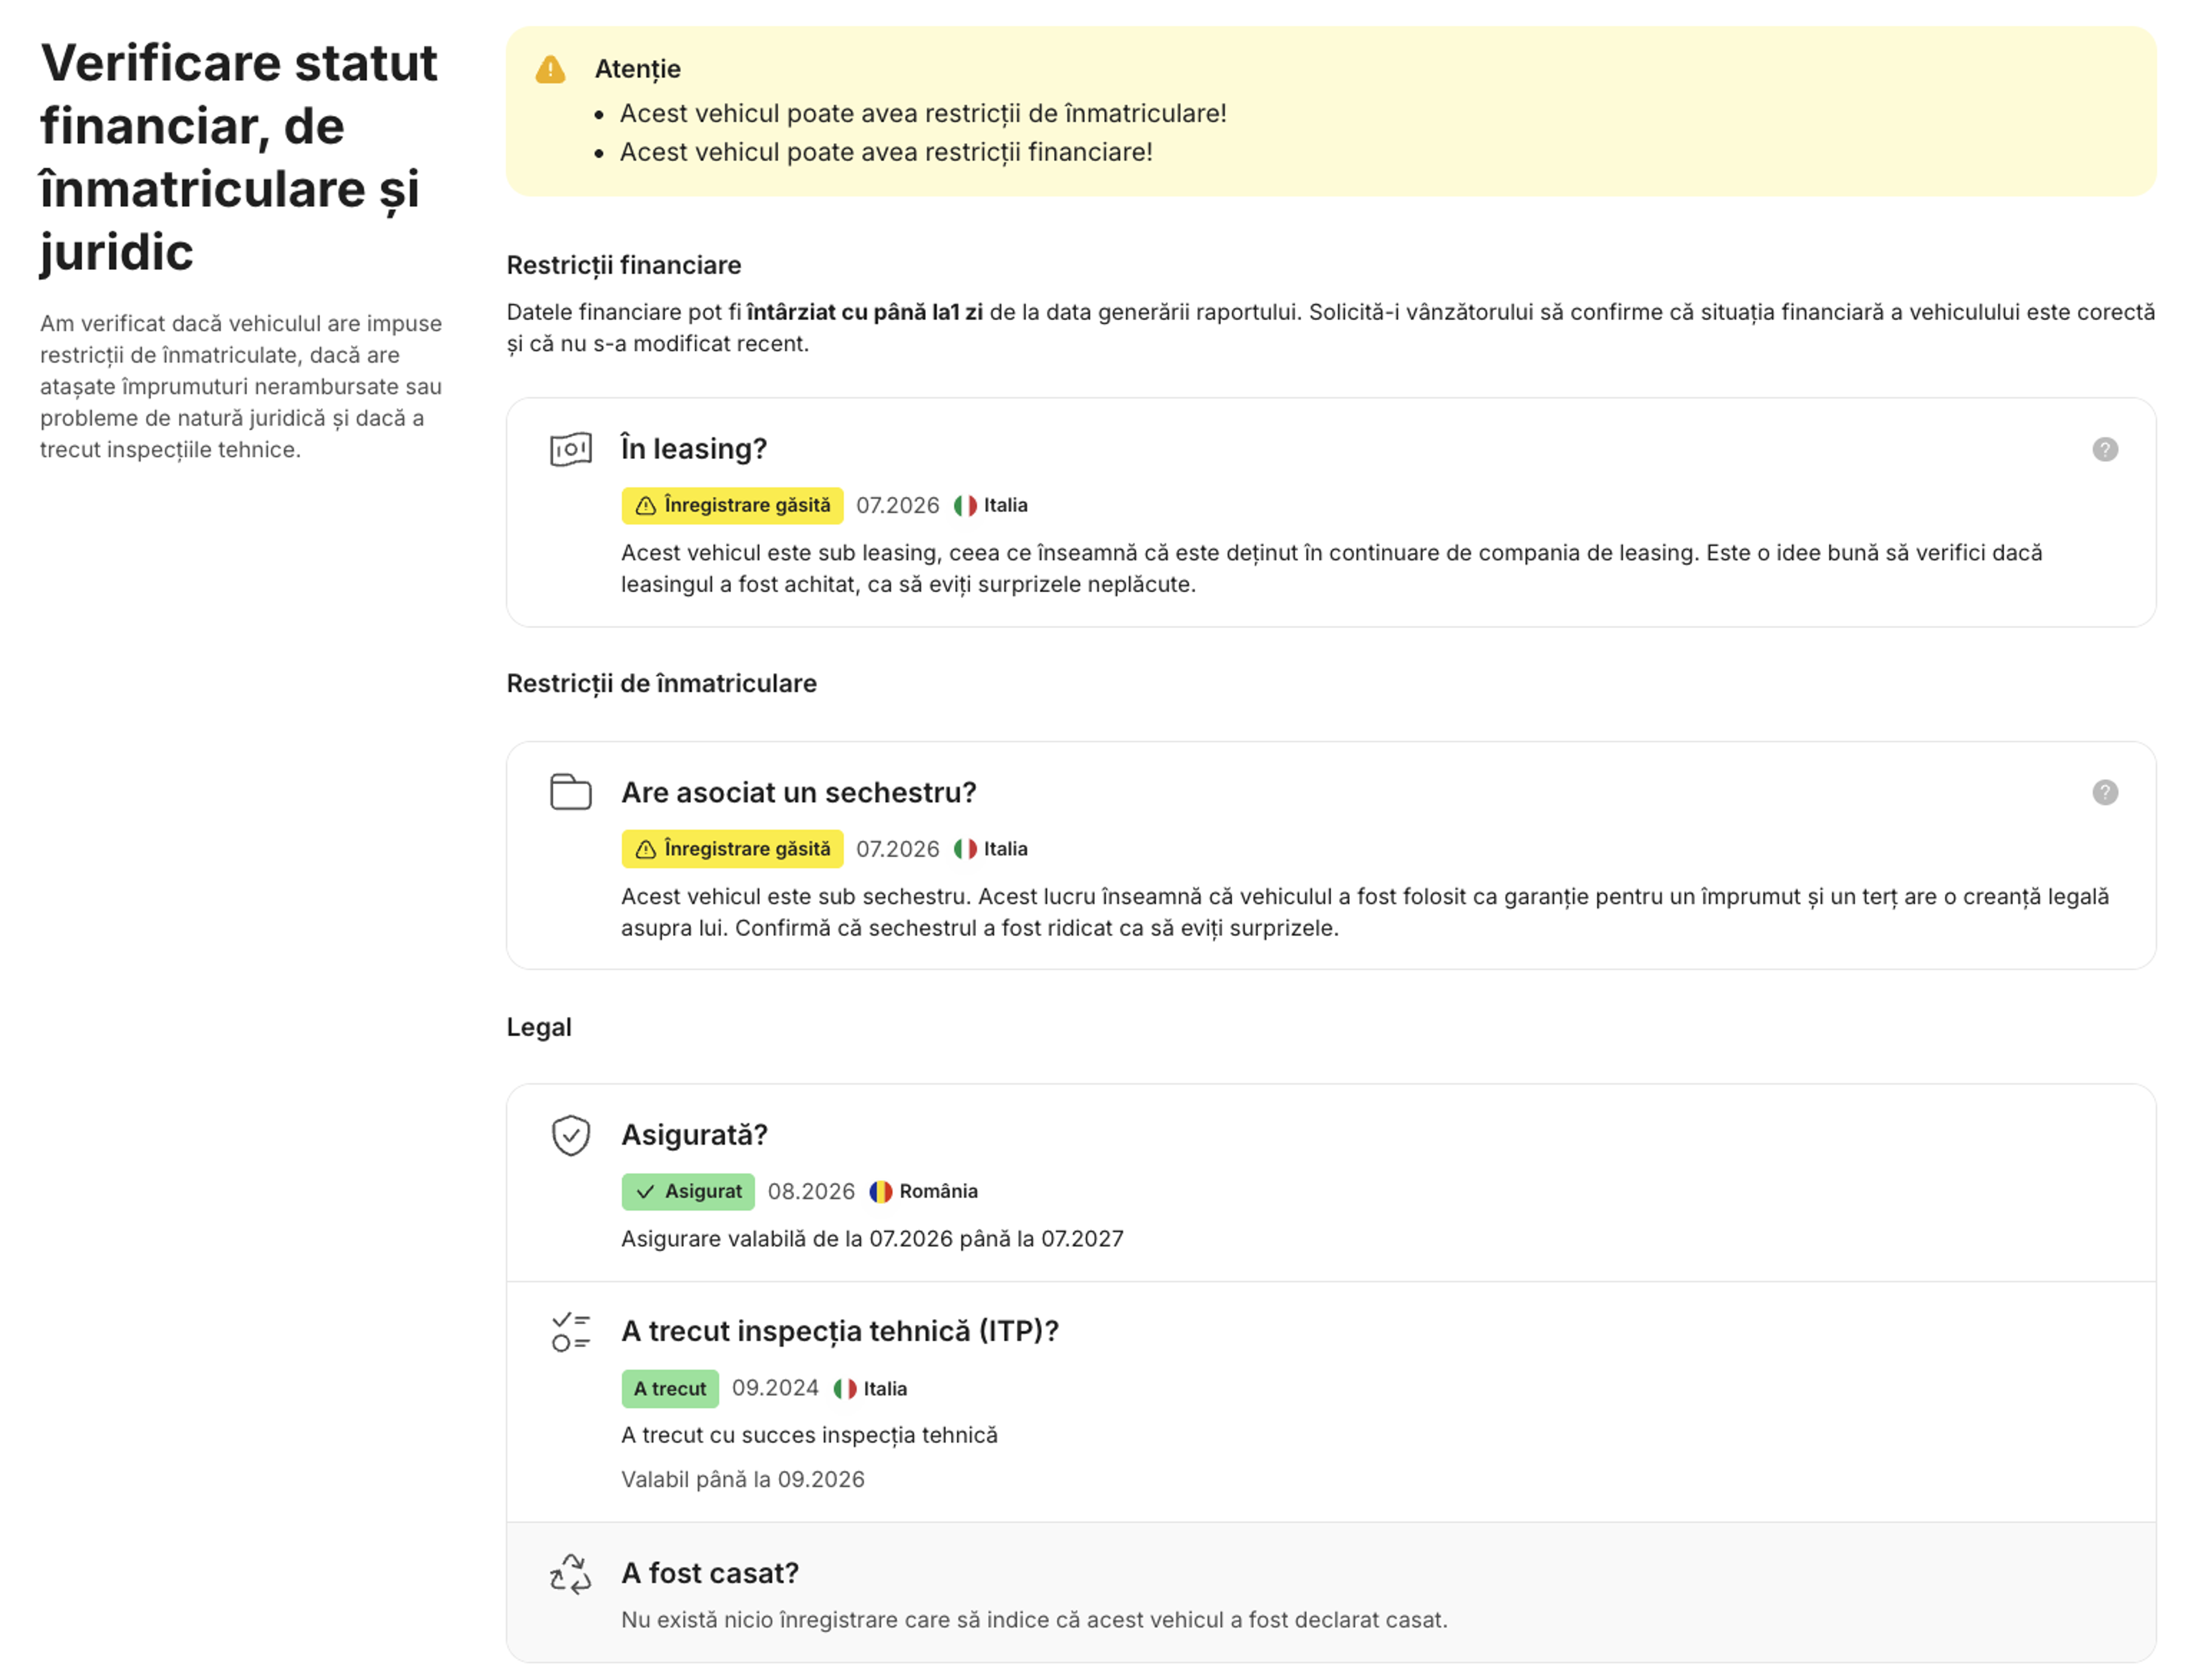Select the A fost casat? heading

709,1574
